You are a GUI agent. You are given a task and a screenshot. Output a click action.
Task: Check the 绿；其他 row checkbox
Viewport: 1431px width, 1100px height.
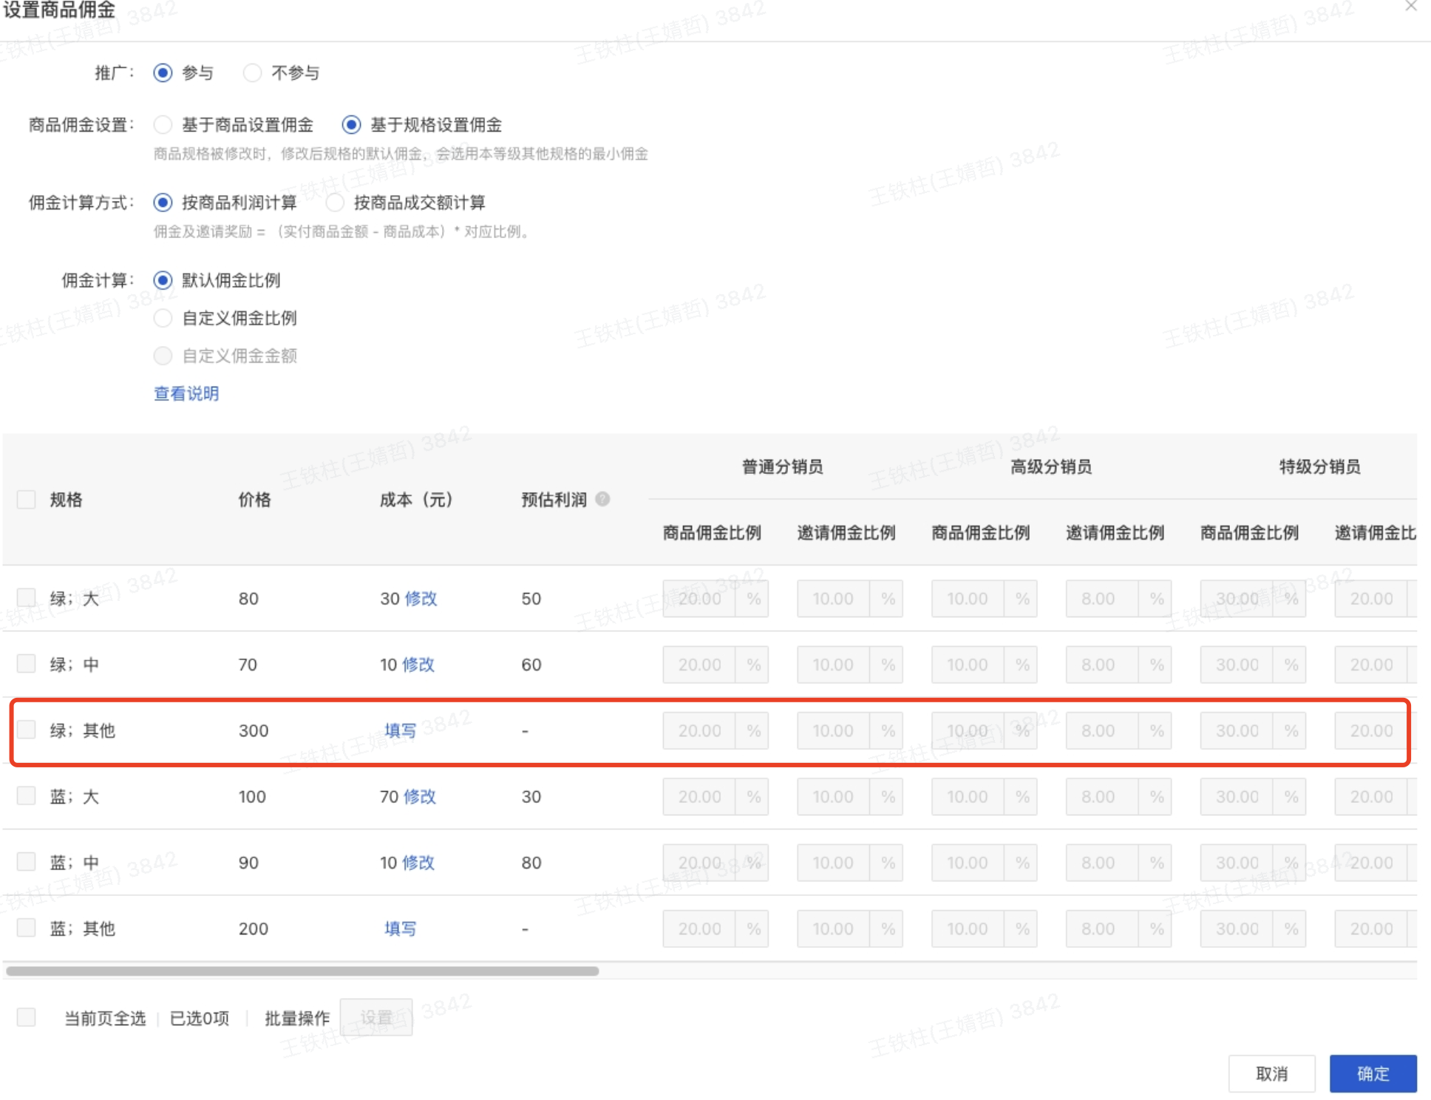pyautogui.click(x=27, y=730)
